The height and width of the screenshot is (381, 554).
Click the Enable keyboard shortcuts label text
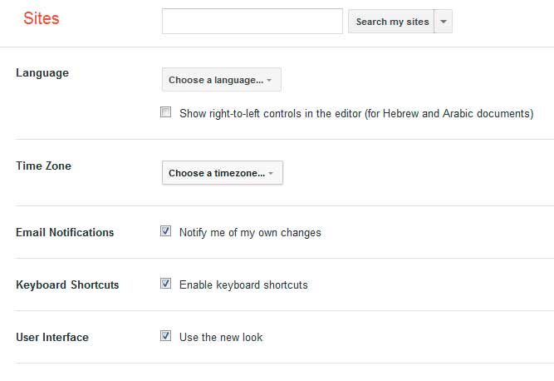[243, 285]
